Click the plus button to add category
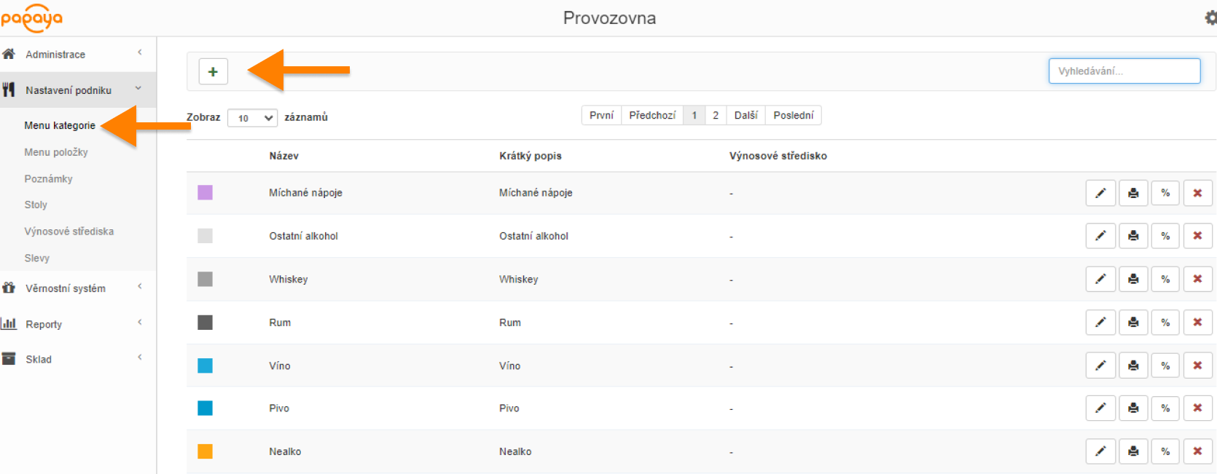 point(213,71)
